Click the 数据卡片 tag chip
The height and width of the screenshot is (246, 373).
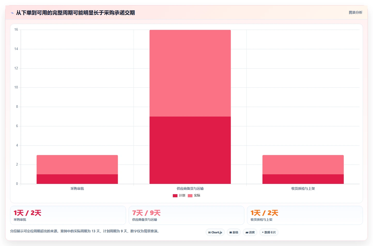coord(269,232)
